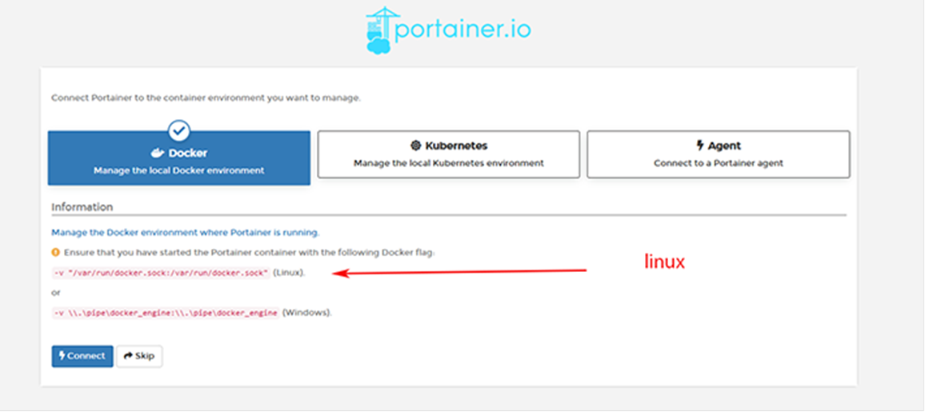The height and width of the screenshot is (412, 925).
Task: Click the checkmark badge above Docker
Action: click(x=178, y=130)
